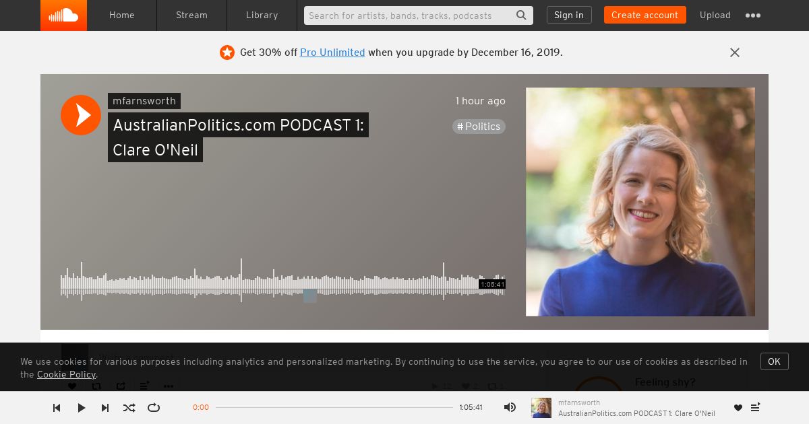Open the three-dot more menu in header

coord(753,15)
